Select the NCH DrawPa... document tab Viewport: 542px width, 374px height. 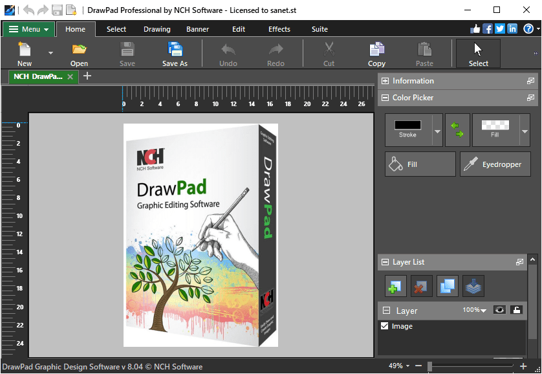[38, 76]
